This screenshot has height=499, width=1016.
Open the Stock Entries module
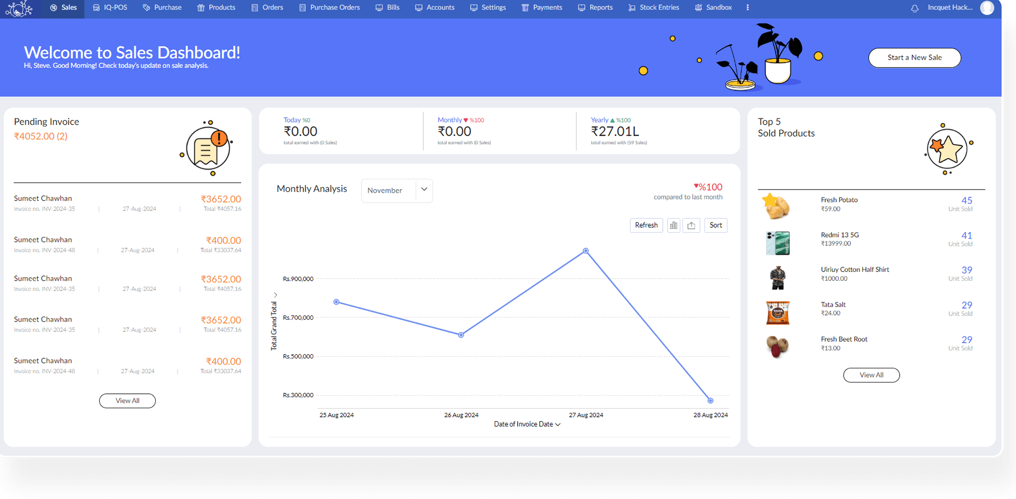[654, 8]
